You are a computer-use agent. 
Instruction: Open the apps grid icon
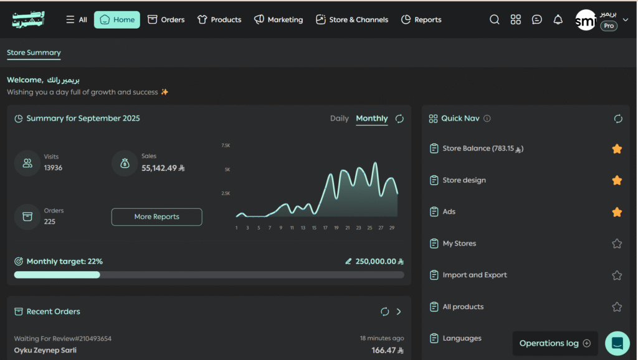coord(515,20)
